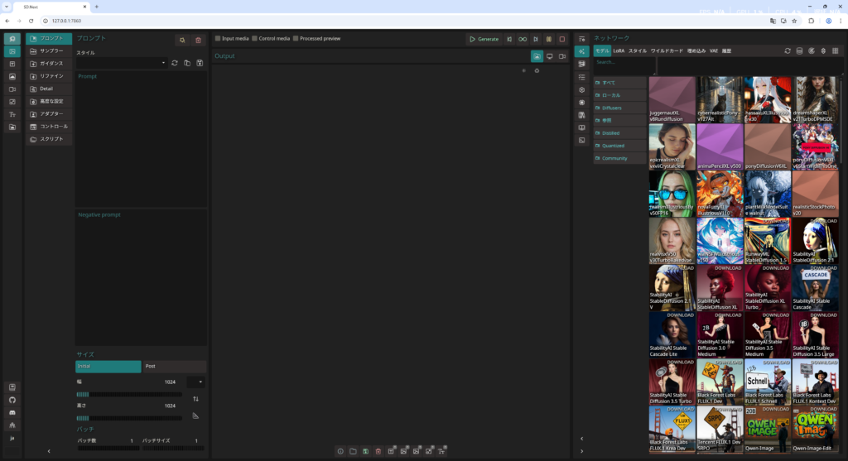Click the loop generate infinity icon
This screenshot has width=848, height=461.
[x=523, y=39]
